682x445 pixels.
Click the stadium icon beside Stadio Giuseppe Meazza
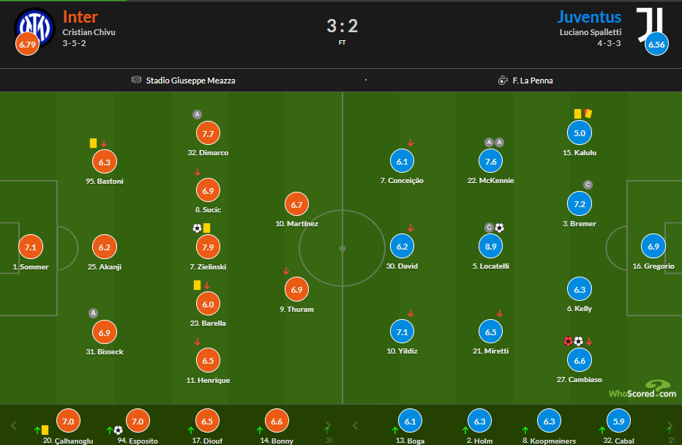(x=136, y=81)
